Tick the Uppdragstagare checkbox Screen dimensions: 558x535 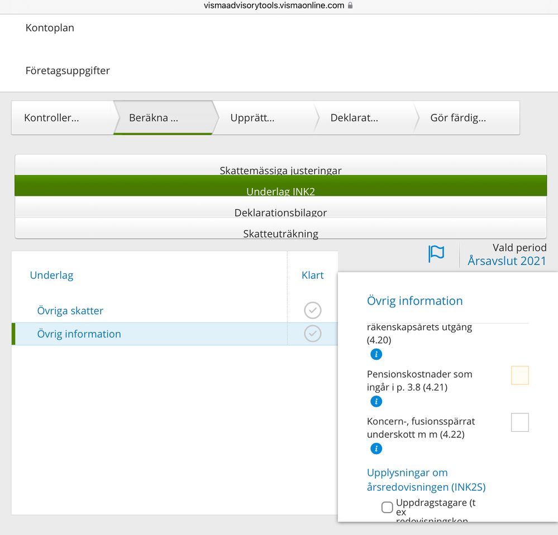[387, 507]
